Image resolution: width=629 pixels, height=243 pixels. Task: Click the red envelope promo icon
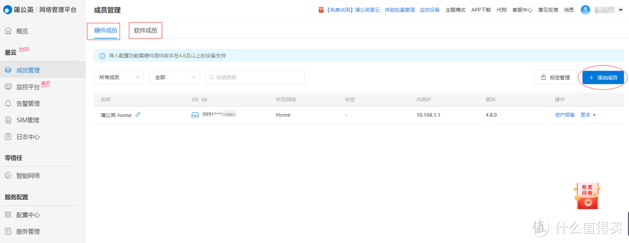(321, 10)
